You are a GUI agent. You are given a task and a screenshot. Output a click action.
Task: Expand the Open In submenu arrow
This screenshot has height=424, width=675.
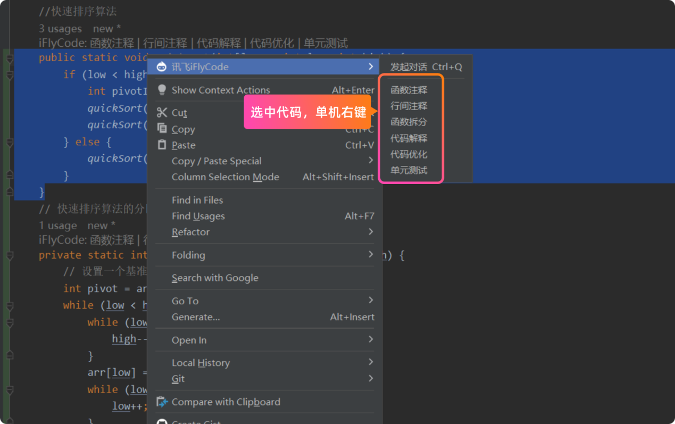click(371, 339)
